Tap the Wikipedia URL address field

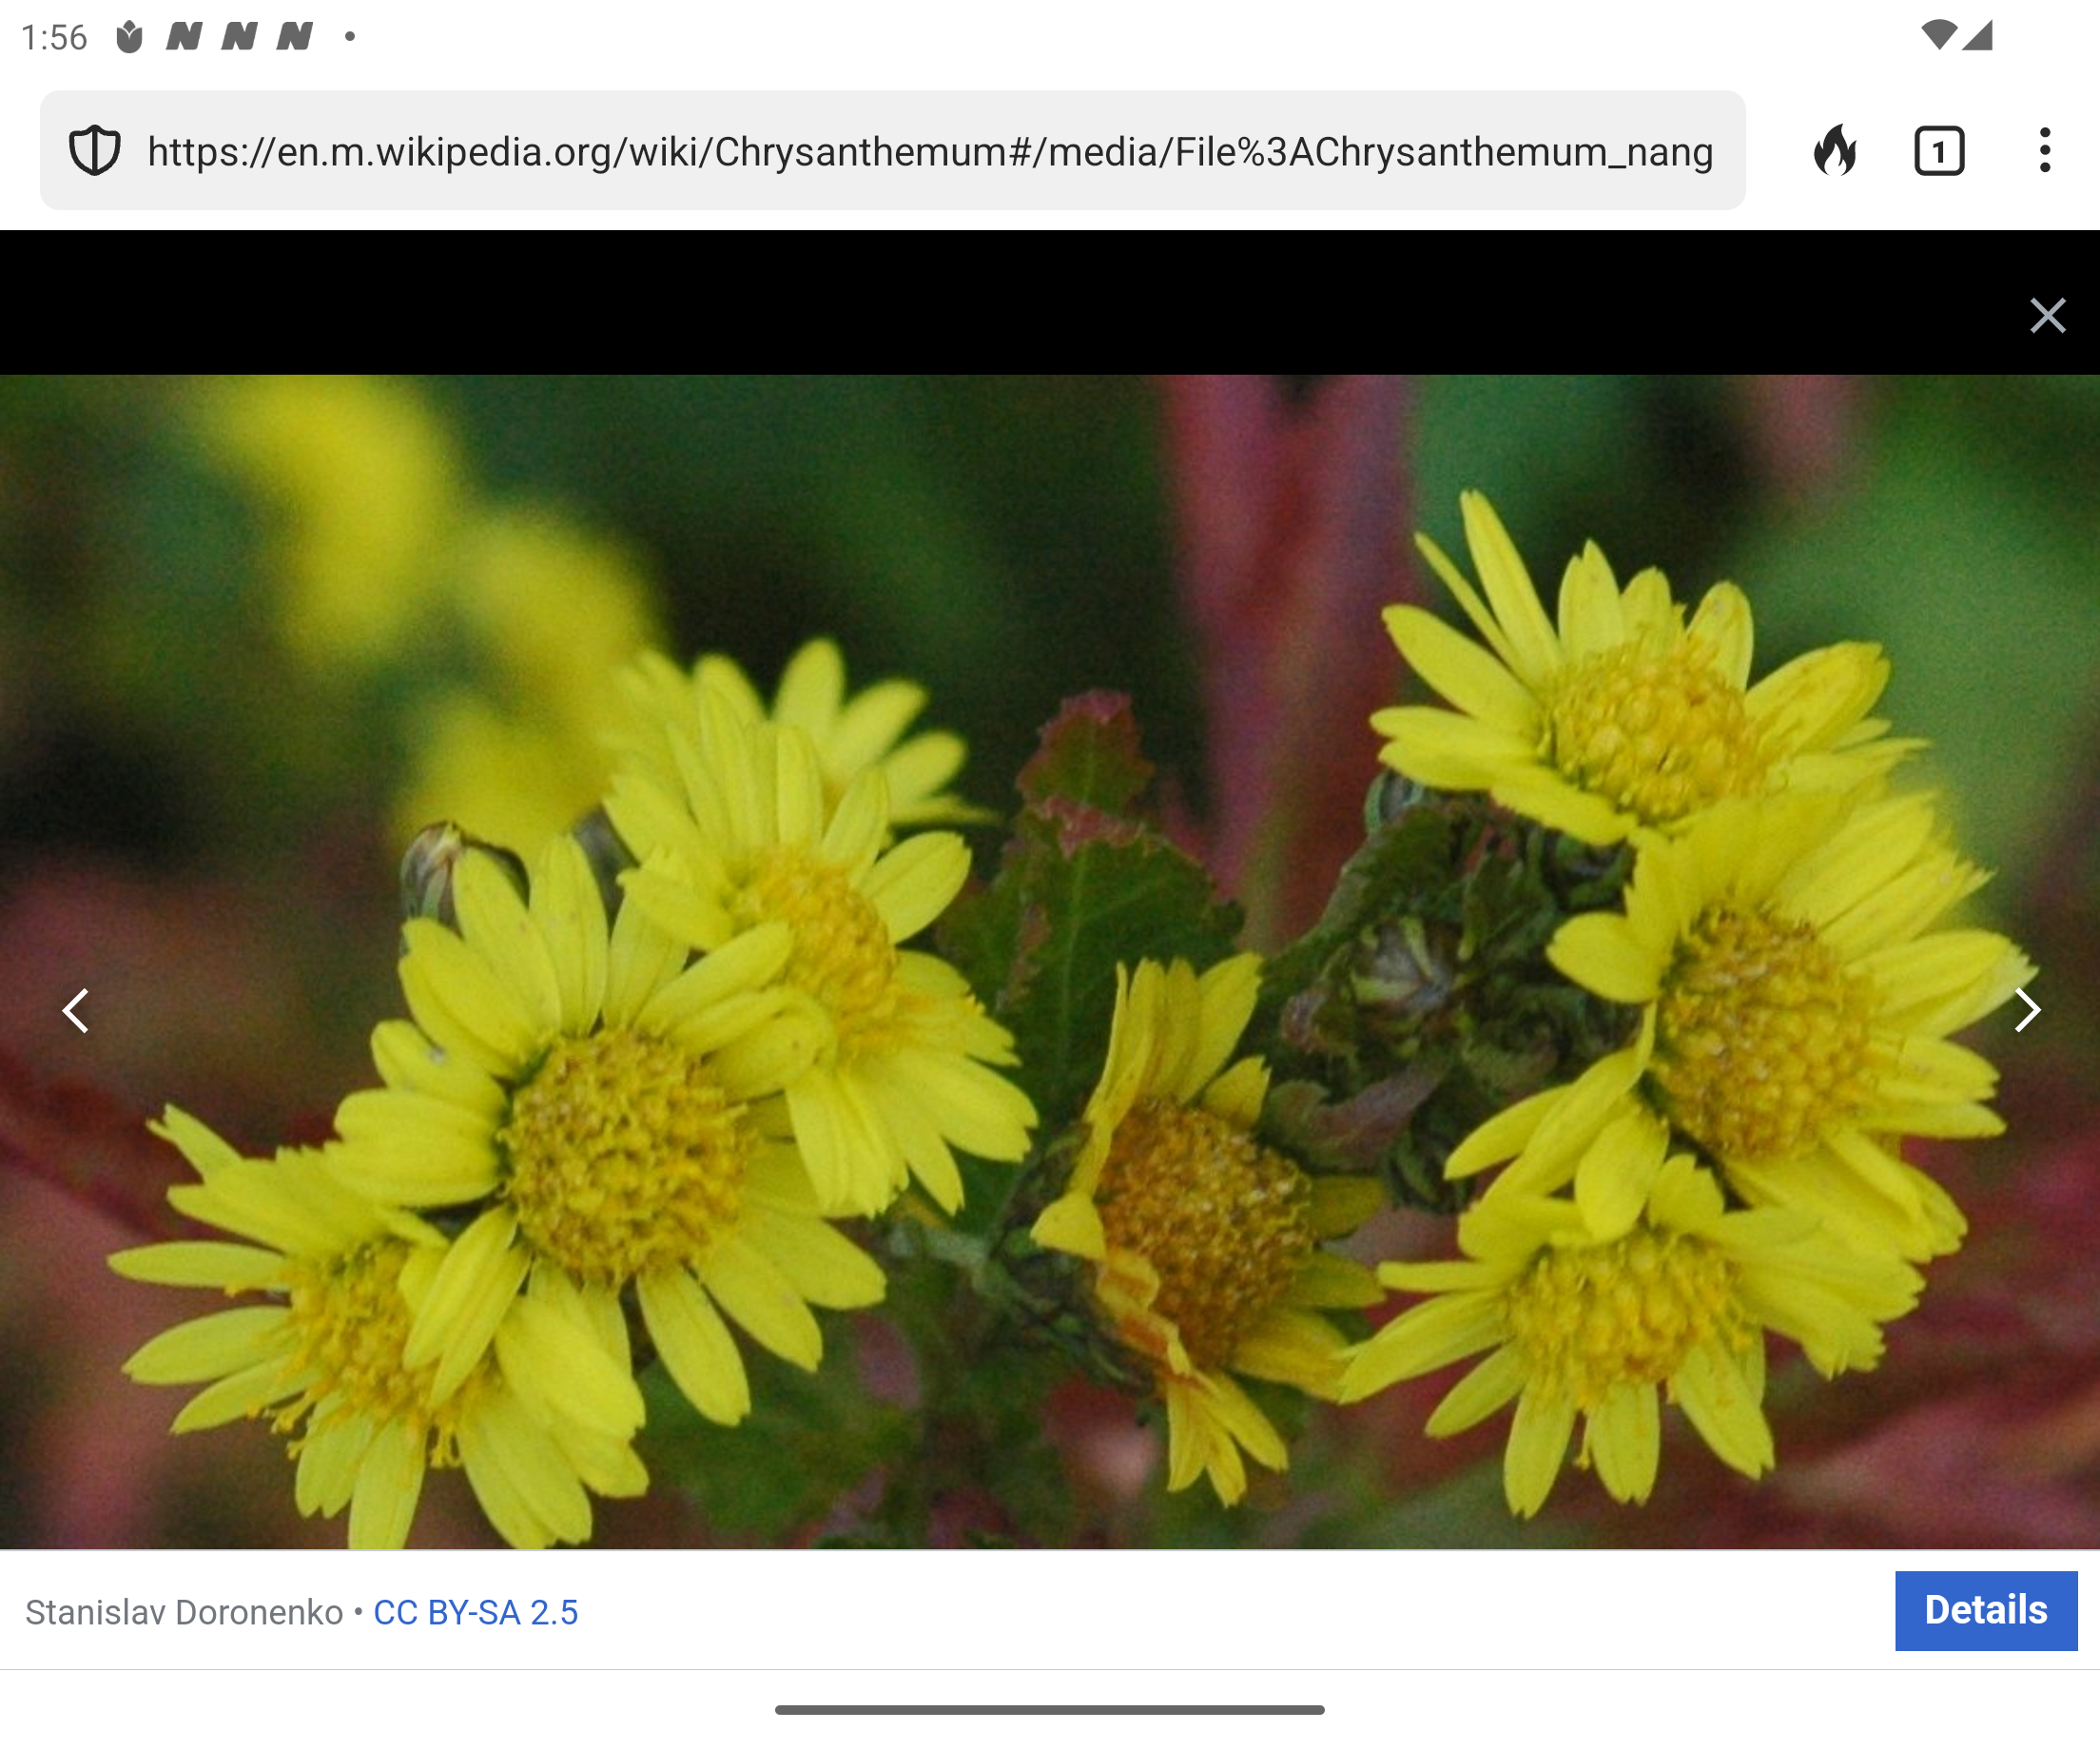click(x=892, y=150)
